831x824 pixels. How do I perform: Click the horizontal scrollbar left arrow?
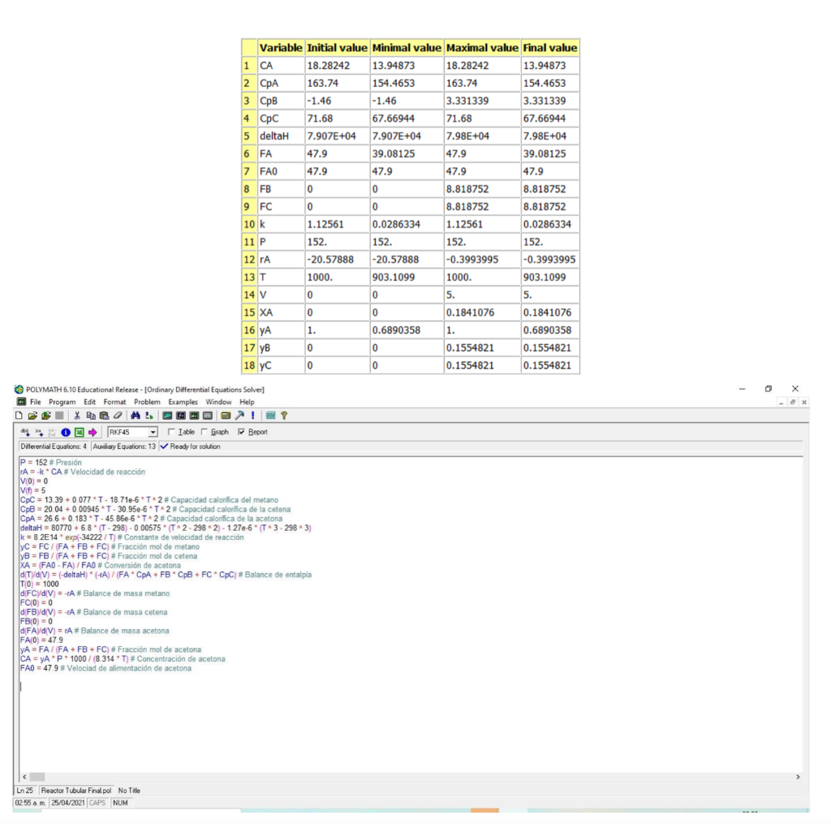[x=24, y=777]
